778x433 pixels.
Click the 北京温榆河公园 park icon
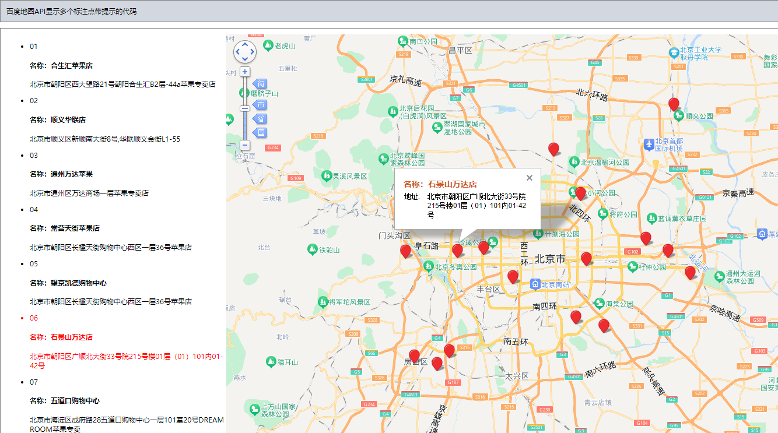coord(574,161)
